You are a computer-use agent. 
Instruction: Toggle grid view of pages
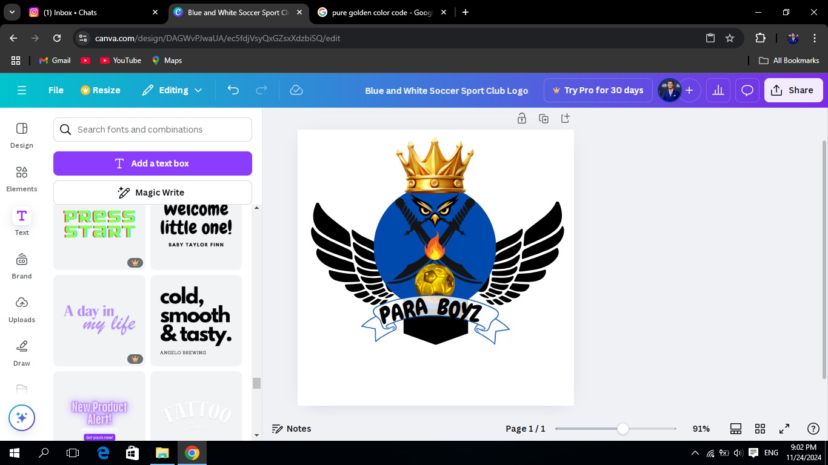[x=760, y=429]
